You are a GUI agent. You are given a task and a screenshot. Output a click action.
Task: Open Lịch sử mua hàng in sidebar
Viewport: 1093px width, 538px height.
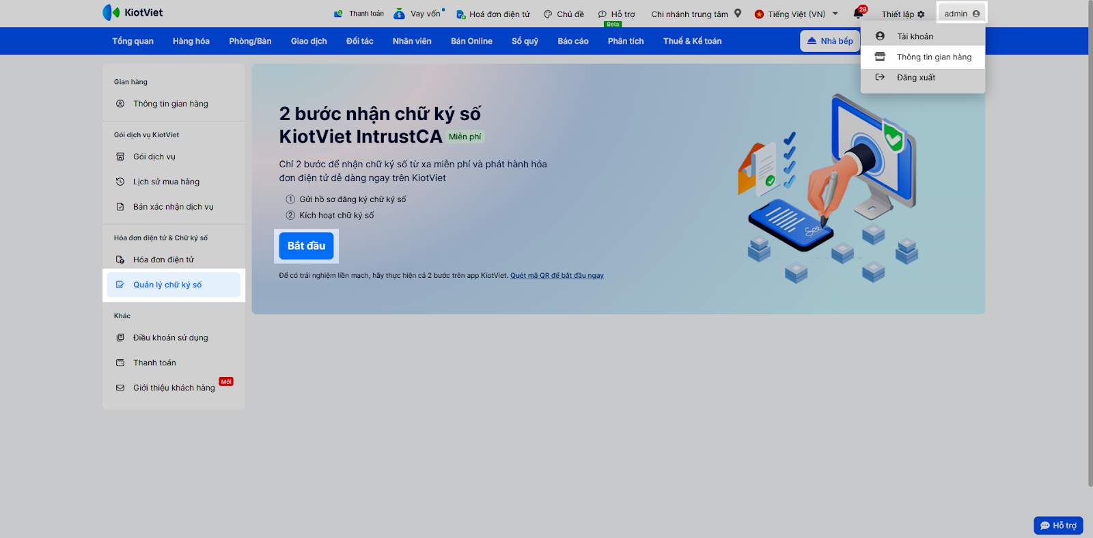point(174,182)
